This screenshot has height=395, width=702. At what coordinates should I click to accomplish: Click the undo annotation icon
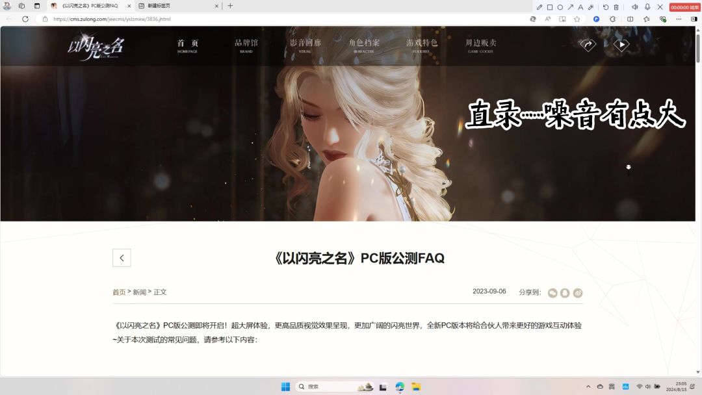point(606,7)
